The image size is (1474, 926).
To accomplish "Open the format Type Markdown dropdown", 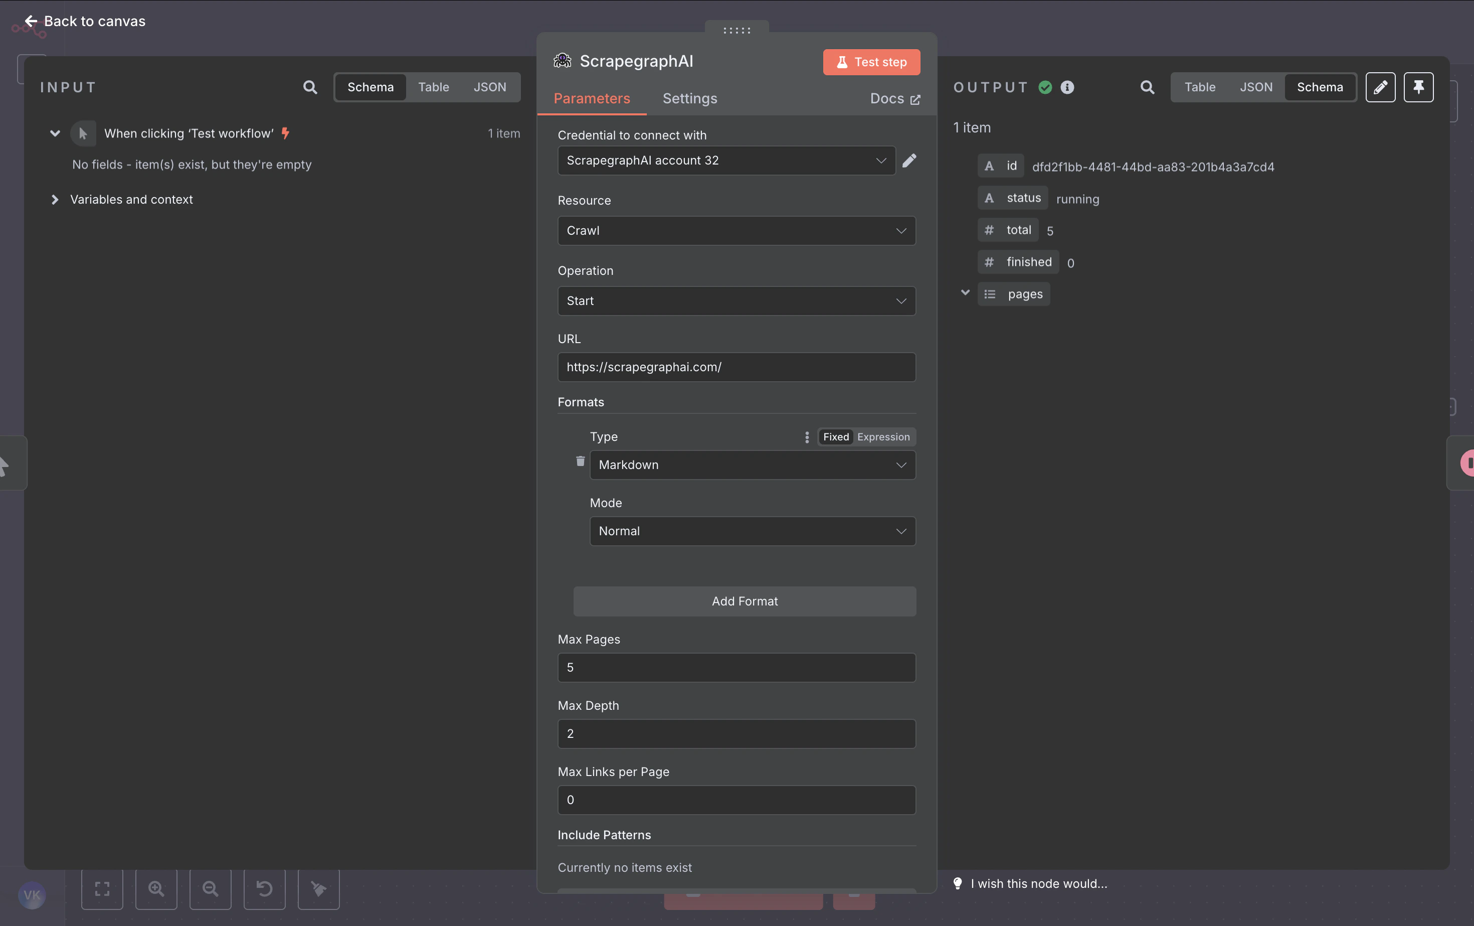I will pyautogui.click(x=753, y=465).
